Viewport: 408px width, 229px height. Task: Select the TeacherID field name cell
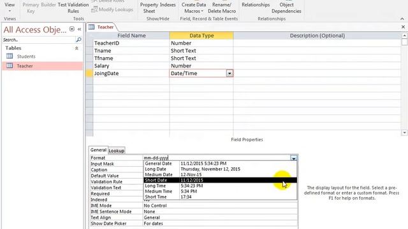(x=131, y=43)
